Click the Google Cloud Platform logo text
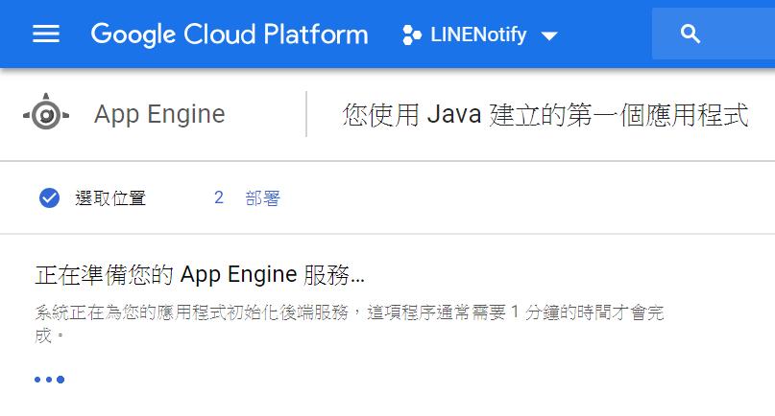 [x=230, y=35]
